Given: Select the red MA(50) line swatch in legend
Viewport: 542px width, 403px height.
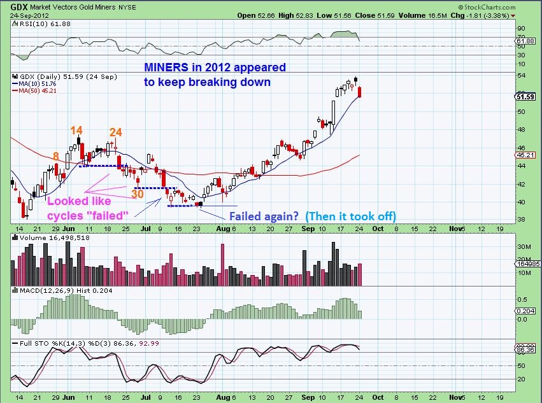Looking at the screenshot, I should pyautogui.click(x=15, y=91).
